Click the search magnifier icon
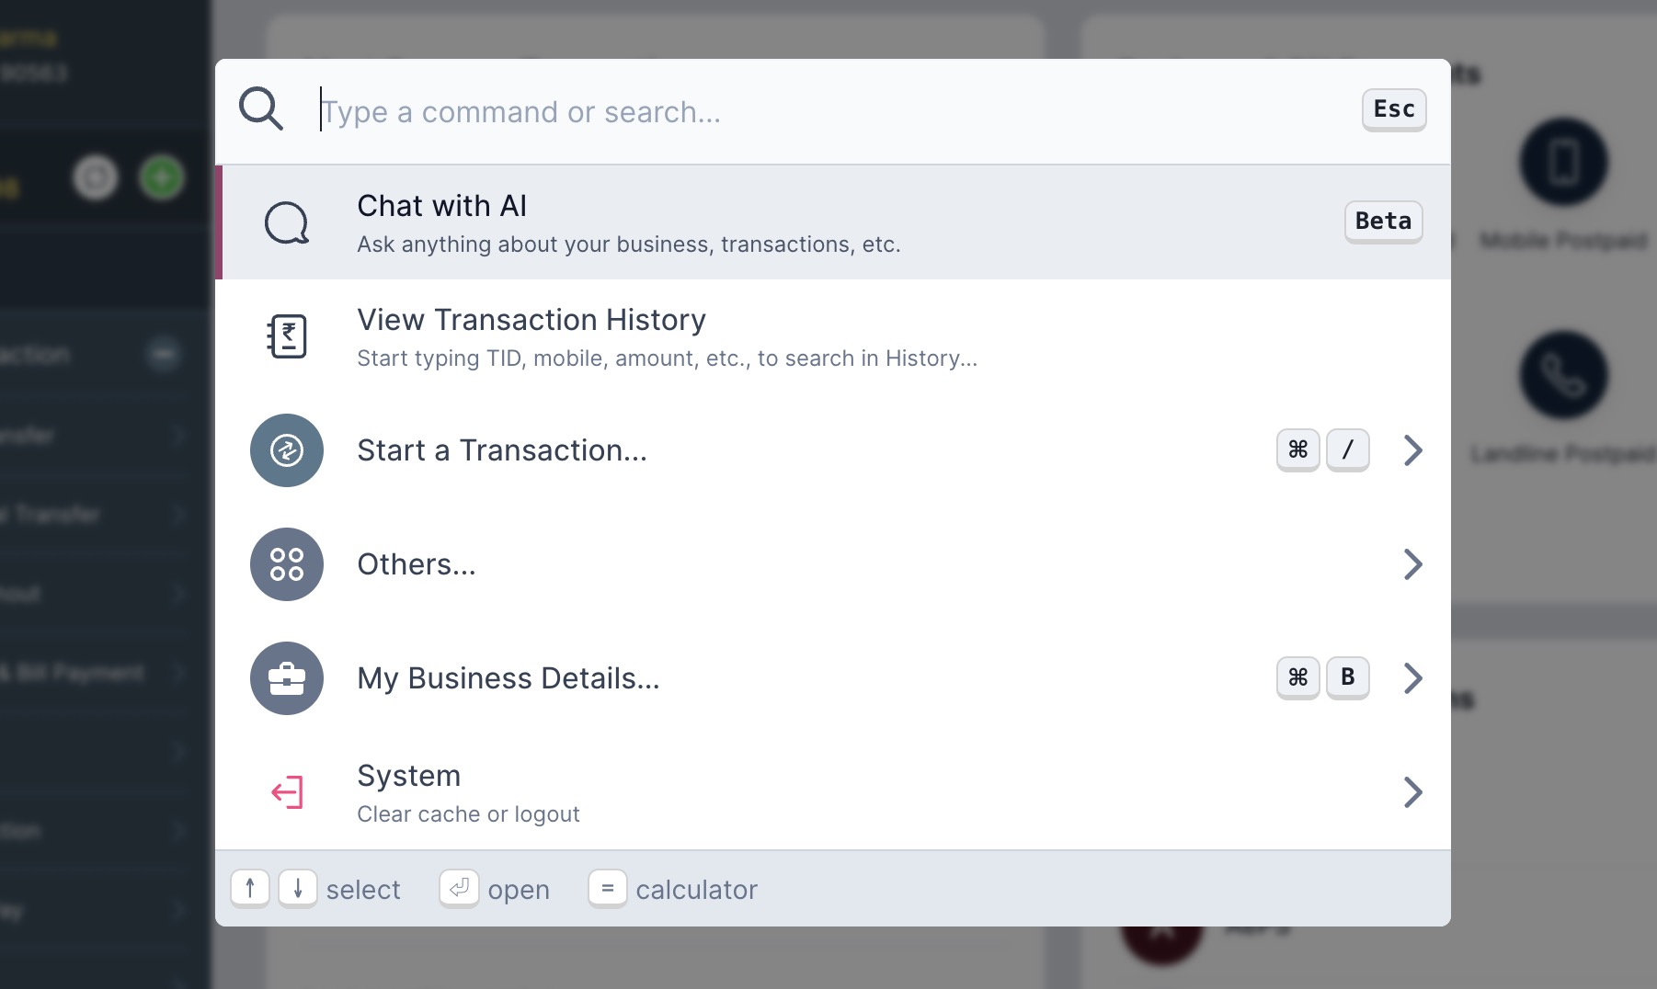This screenshot has width=1657, height=989. click(261, 109)
